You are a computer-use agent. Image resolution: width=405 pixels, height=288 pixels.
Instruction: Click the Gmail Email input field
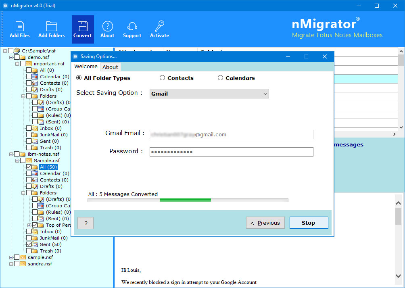(x=232, y=135)
